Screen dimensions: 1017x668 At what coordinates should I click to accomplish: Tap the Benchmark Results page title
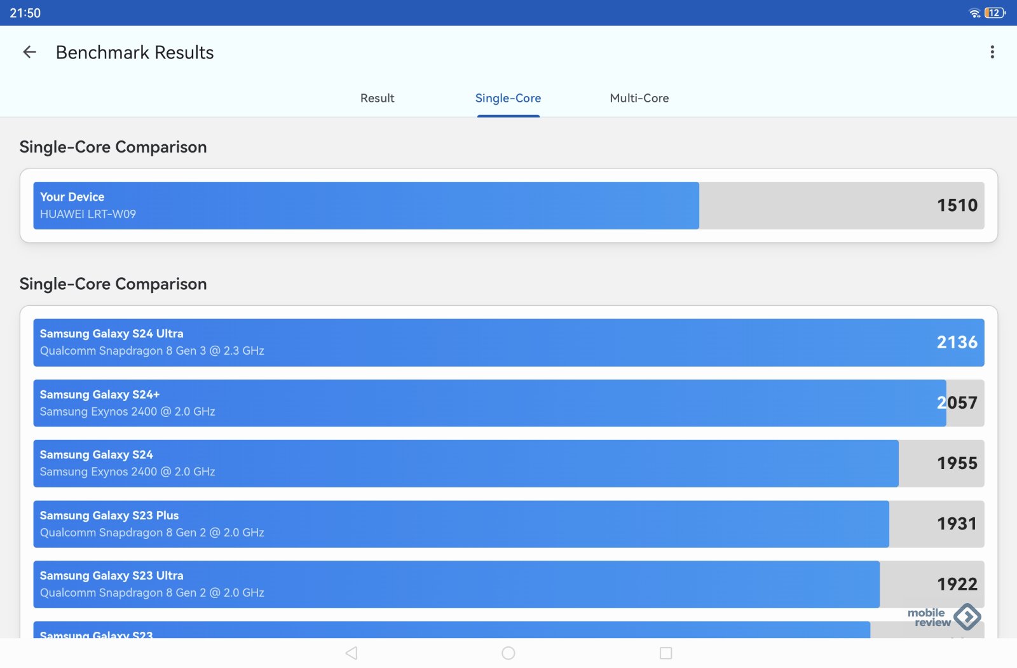pyautogui.click(x=135, y=53)
